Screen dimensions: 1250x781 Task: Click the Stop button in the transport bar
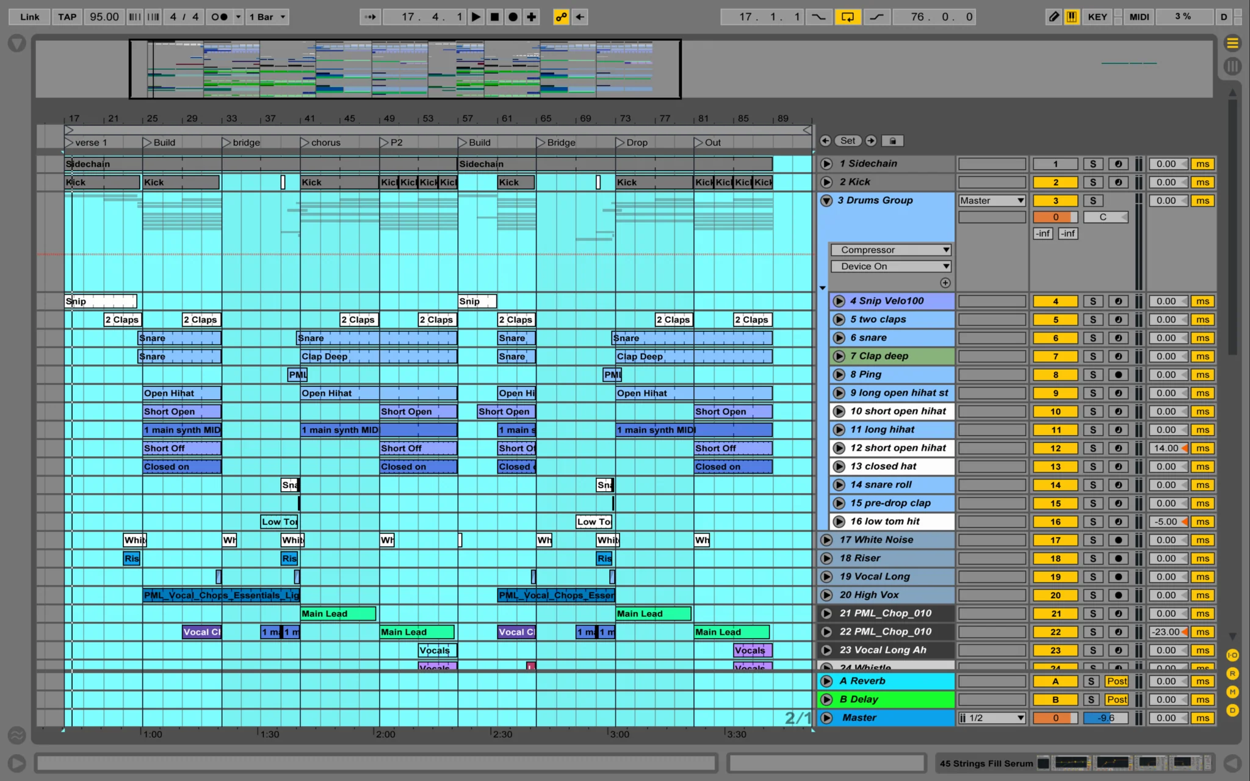[495, 17]
